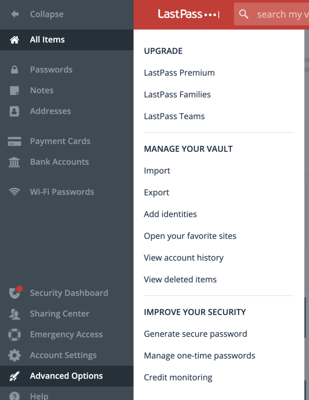Open Generate secure password

pyautogui.click(x=195, y=334)
